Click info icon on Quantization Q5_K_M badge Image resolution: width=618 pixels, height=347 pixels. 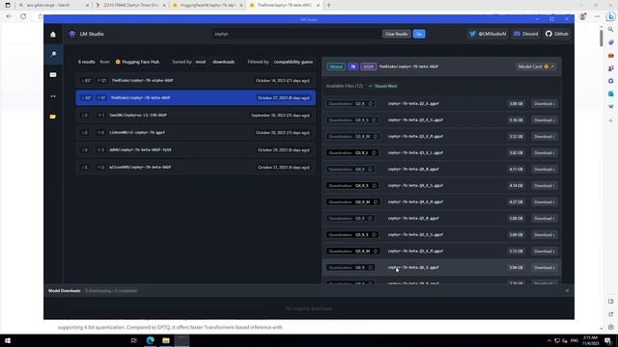click(x=376, y=251)
